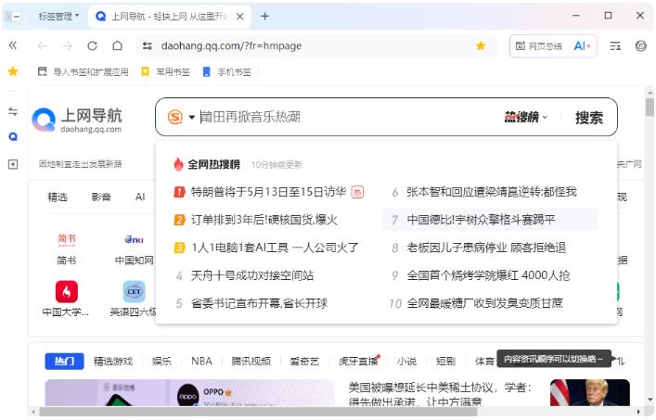Go back using the back arrow
The height and width of the screenshot is (420, 656).
(43, 46)
